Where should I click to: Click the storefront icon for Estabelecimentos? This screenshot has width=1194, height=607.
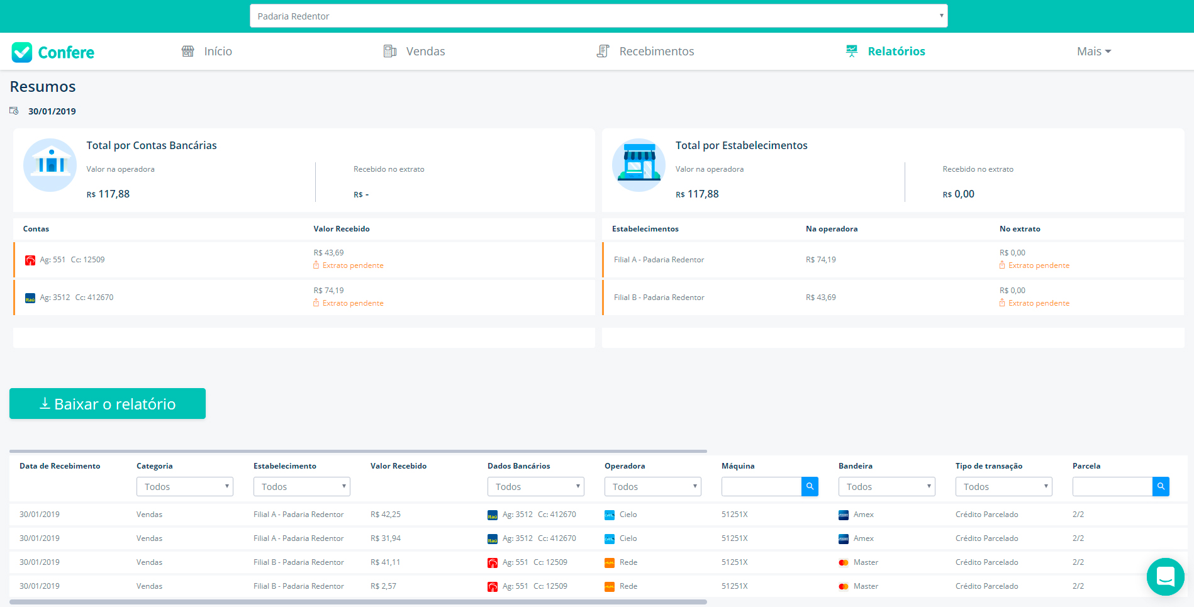click(x=639, y=165)
